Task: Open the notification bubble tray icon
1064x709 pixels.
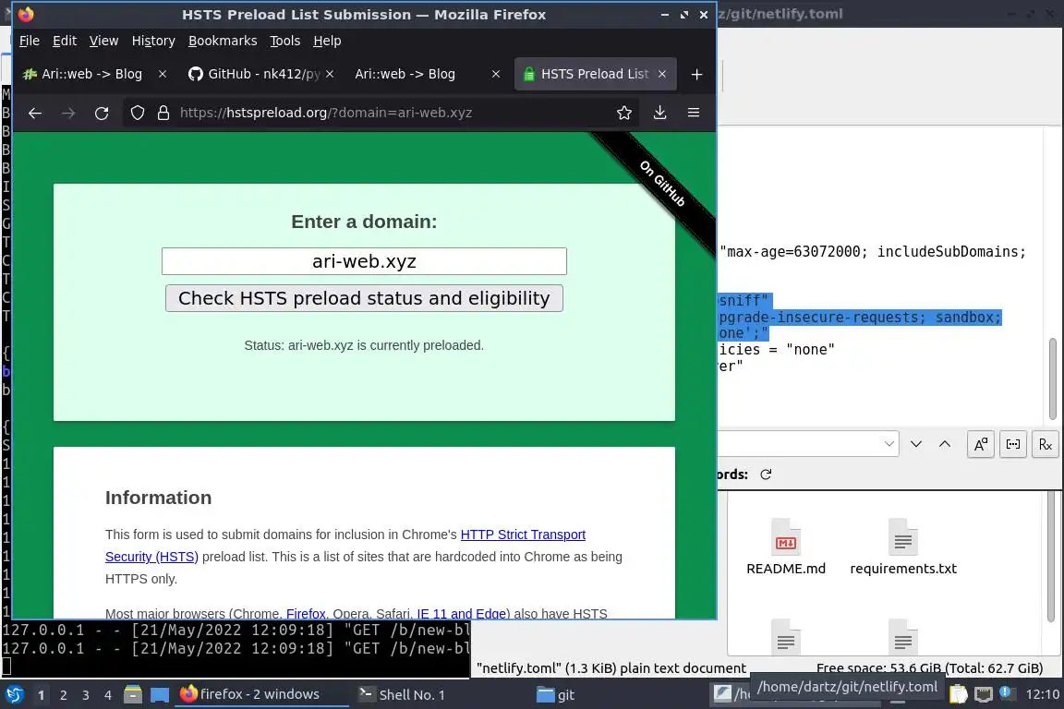Action: (1007, 693)
